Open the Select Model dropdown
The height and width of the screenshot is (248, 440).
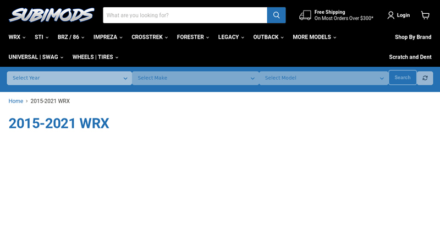tap(324, 78)
